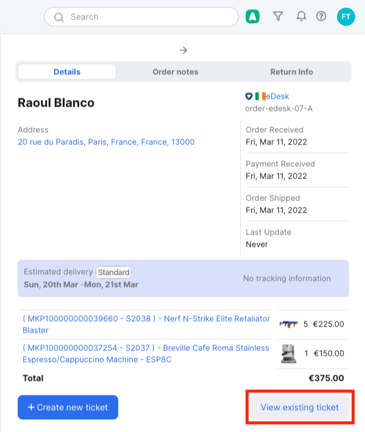This screenshot has height=432, width=365.
Task: Click the Nerf blaster product thumbnail
Action: coord(288,324)
